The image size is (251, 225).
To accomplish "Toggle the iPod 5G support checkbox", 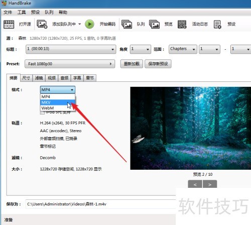I will [x=43, y=113].
